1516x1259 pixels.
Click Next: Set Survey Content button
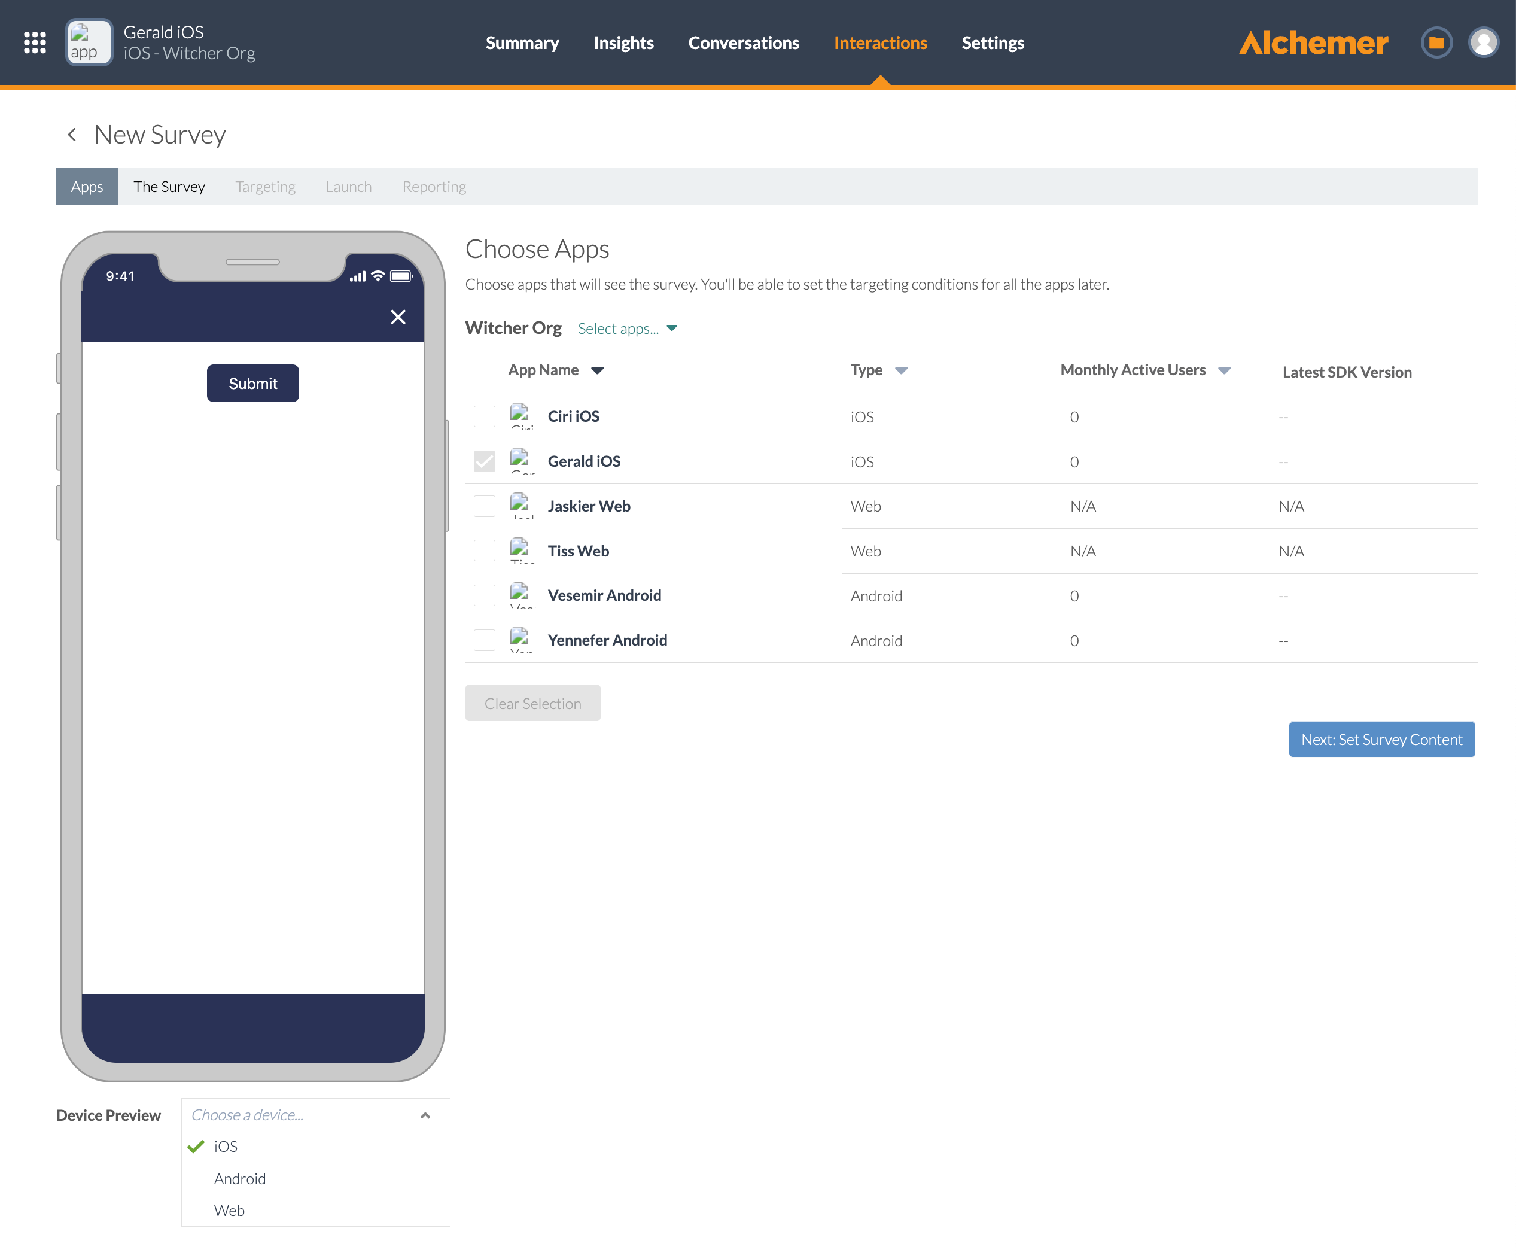(x=1381, y=739)
